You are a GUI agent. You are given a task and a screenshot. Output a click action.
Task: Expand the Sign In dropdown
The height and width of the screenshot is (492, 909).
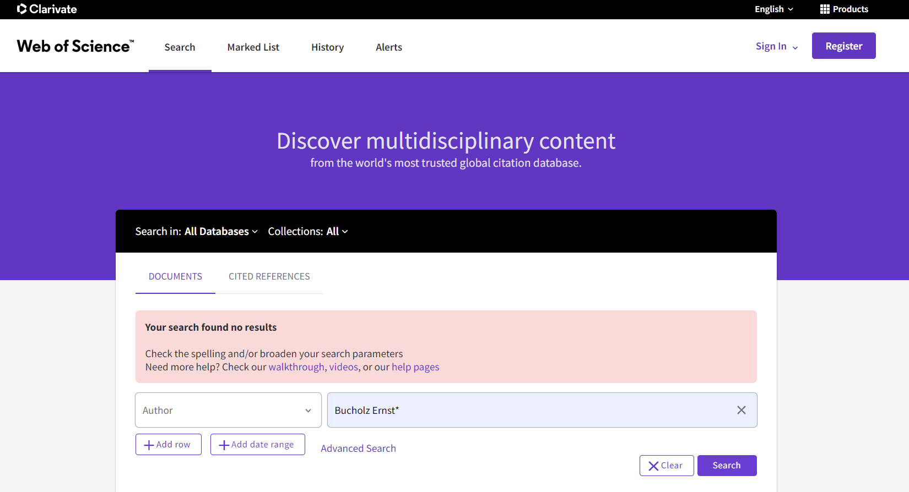[776, 47]
